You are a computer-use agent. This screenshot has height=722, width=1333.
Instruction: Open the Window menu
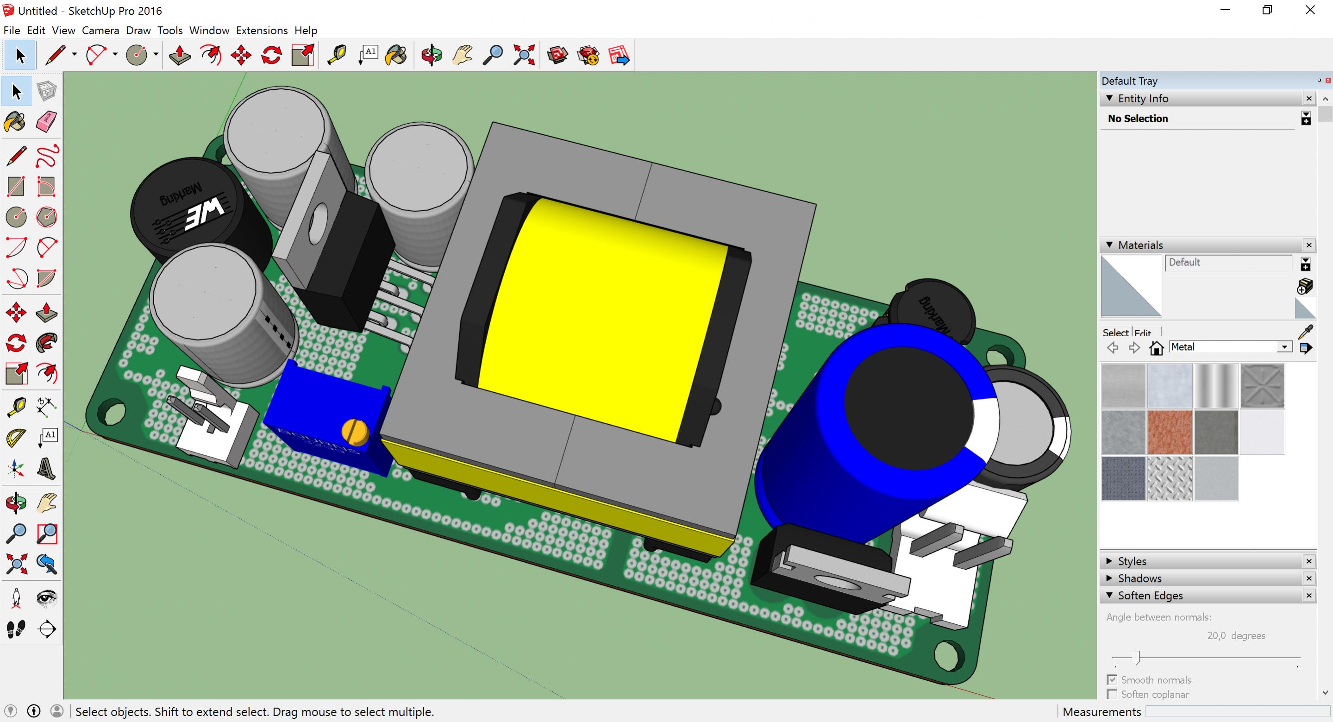point(209,31)
